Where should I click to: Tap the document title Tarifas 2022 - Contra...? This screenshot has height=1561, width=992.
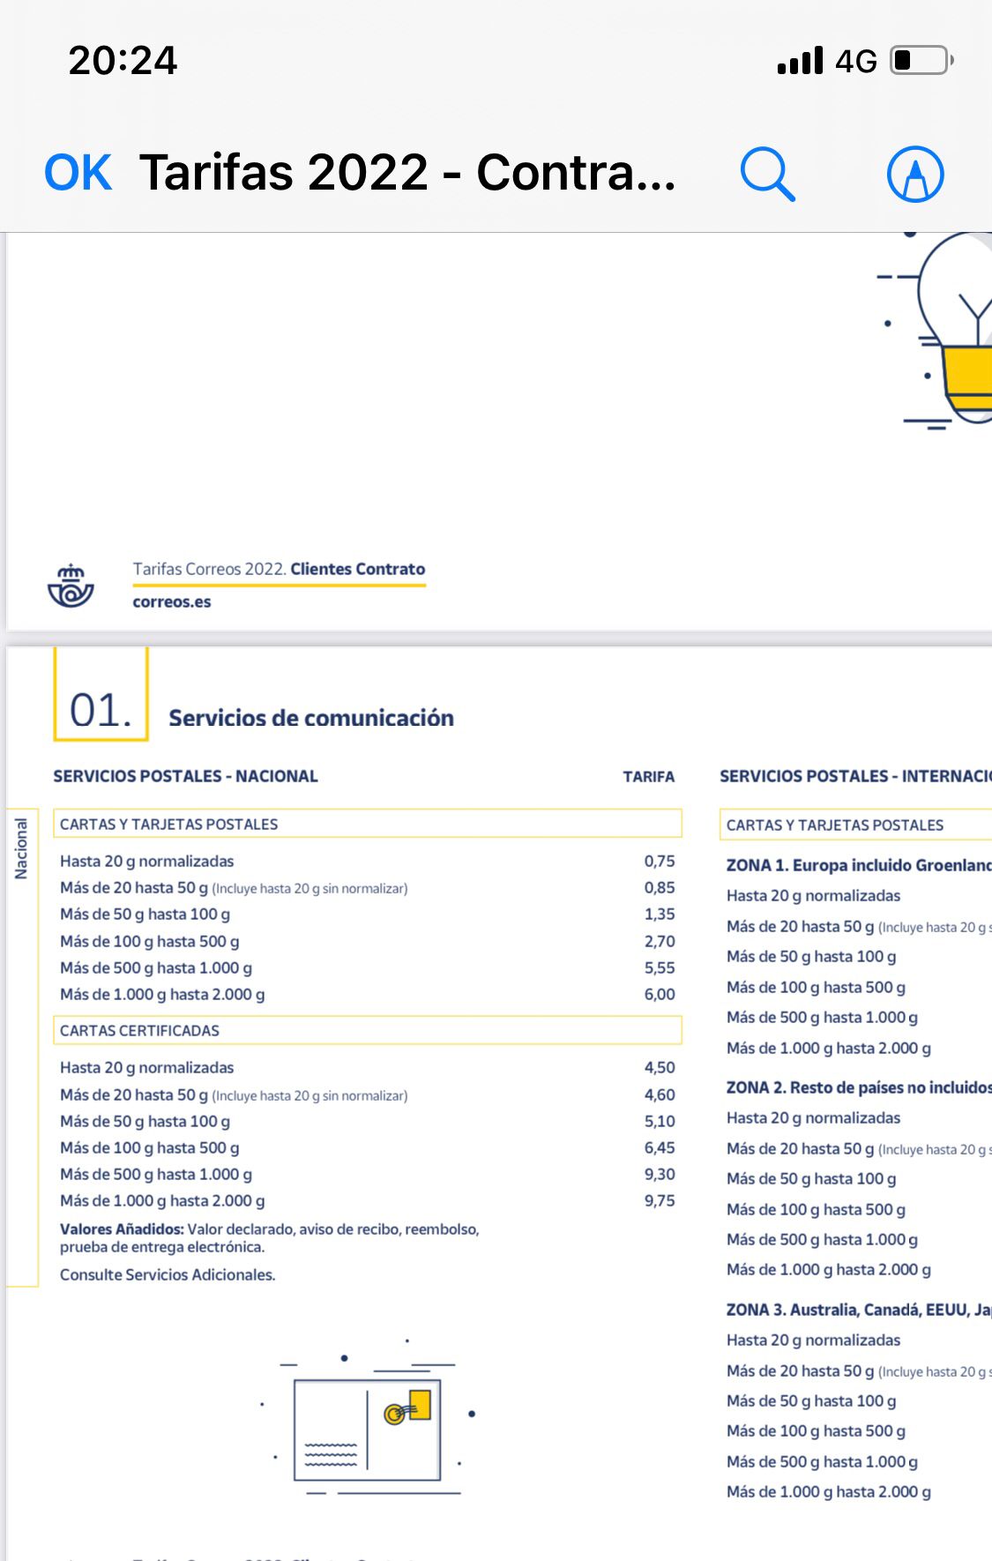pyautogui.click(x=407, y=172)
